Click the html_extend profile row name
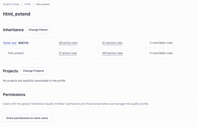197x127 pixels. coord(16,53)
